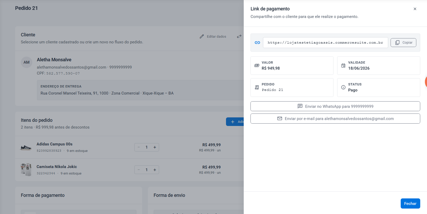Decrease quantity of Camiseta Nikola Jokic
This screenshot has height=214, width=427.
(139, 170)
